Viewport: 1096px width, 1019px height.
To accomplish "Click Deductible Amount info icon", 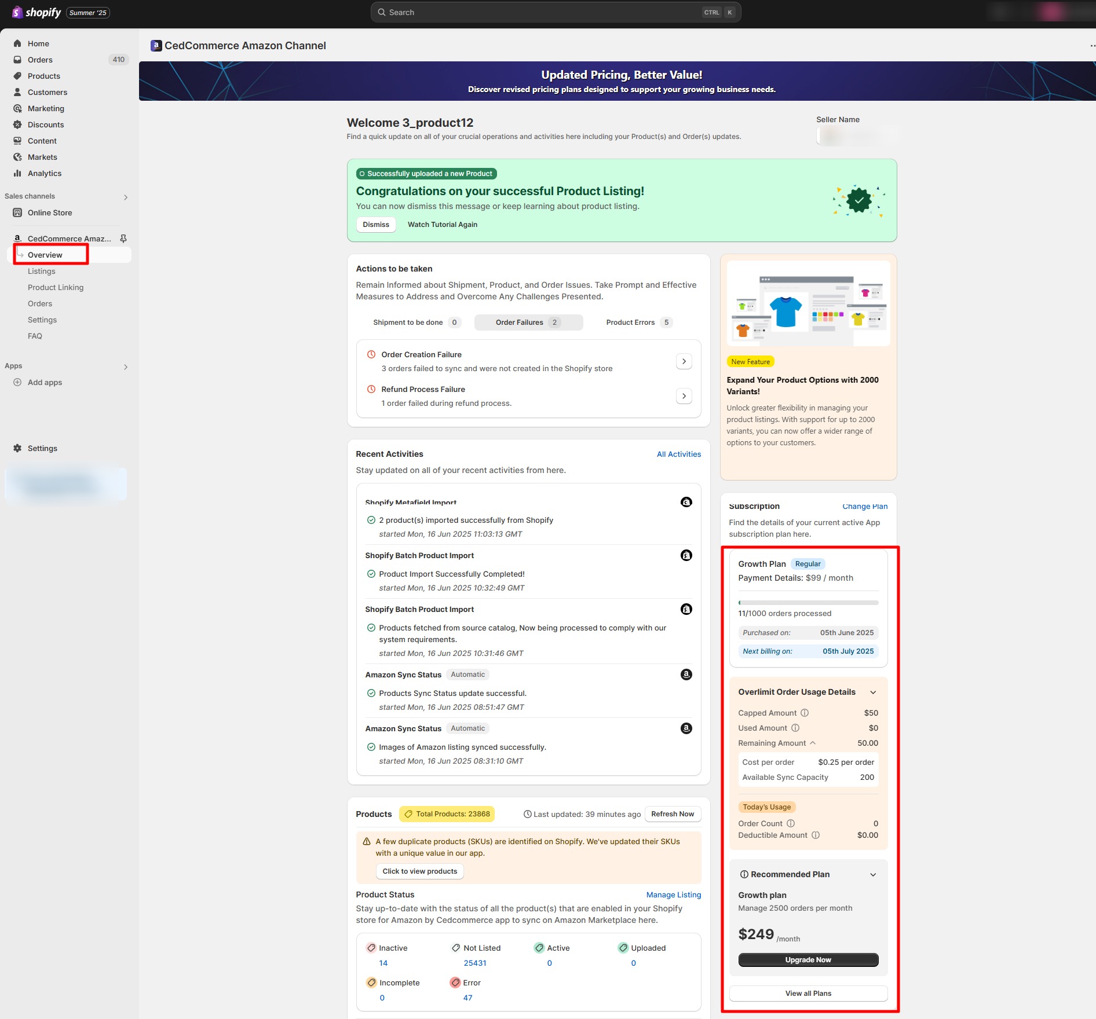I will (816, 835).
